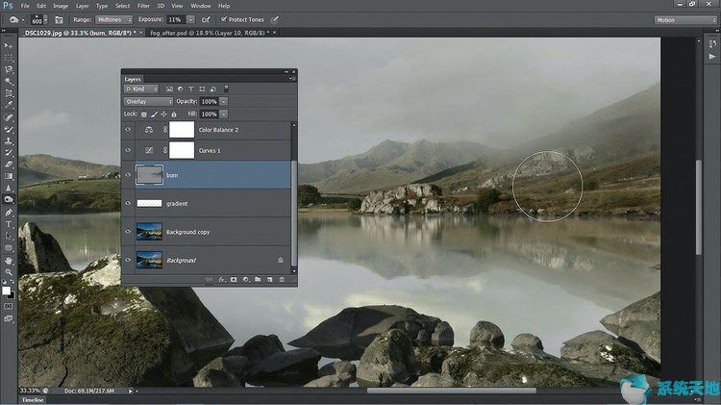Select the Burn tool in toolbox
The image size is (721, 405).
[9, 200]
